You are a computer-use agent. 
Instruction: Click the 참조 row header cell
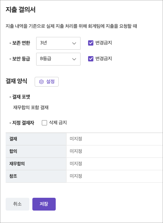click(36, 176)
